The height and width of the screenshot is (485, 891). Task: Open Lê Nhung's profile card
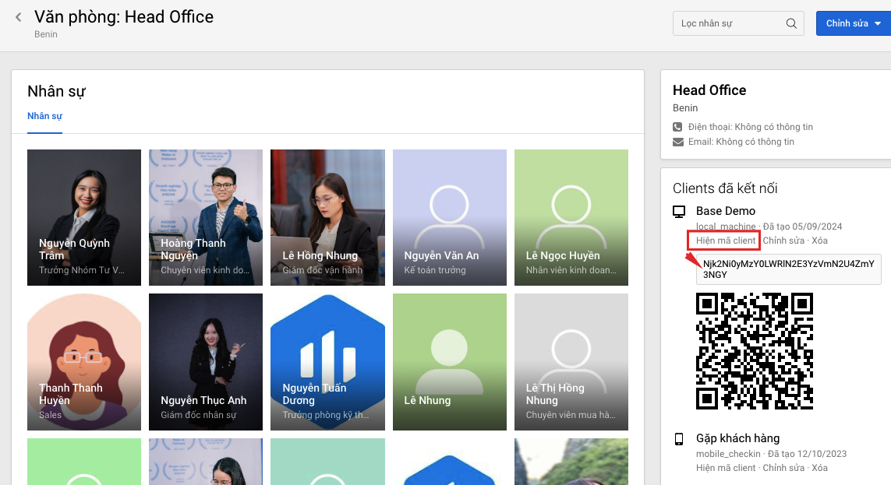point(450,362)
